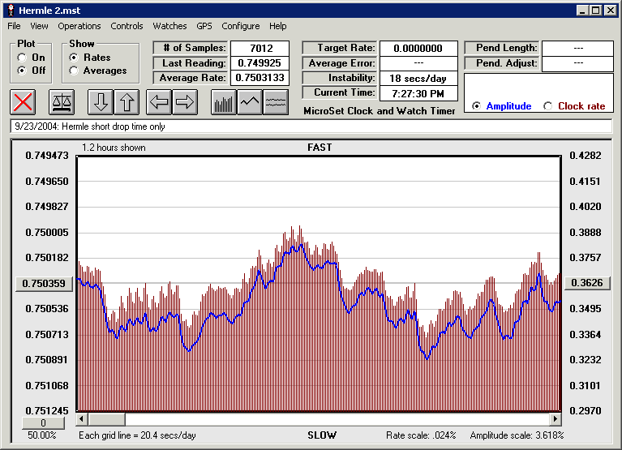This screenshot has width=622, height=450.
Task: Maximize the Hermle 2.mst window
Action: coord(596,11)
